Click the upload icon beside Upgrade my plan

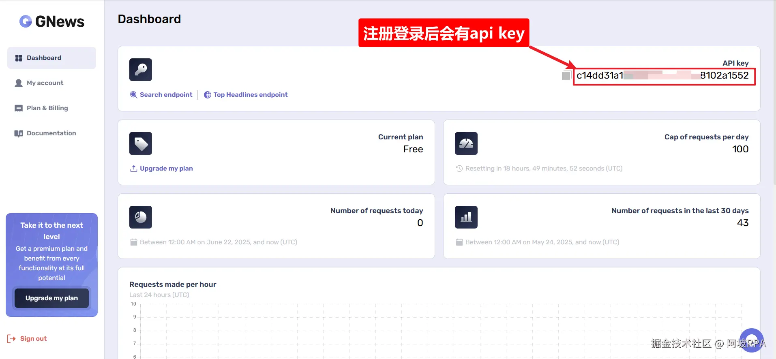133,169
